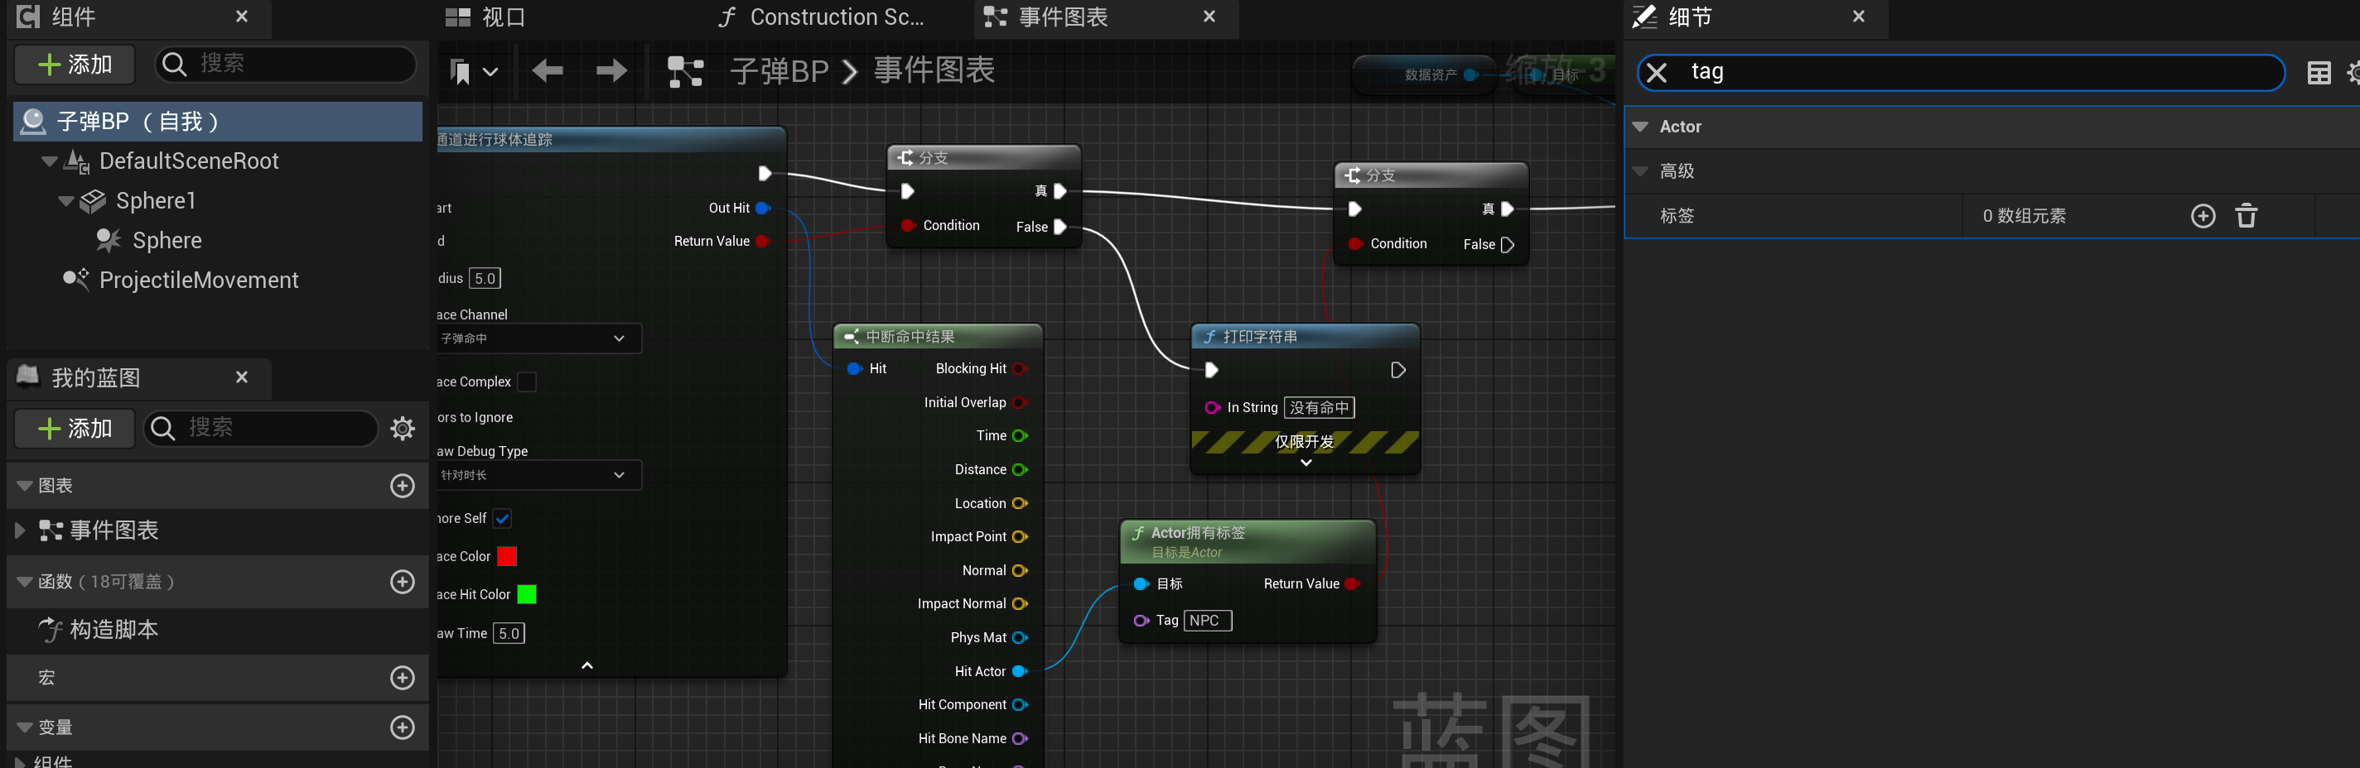The width and height of the screenshot is (2360, 768).
Task: Select the ProjectileMovement component icon
Action: 75,279
